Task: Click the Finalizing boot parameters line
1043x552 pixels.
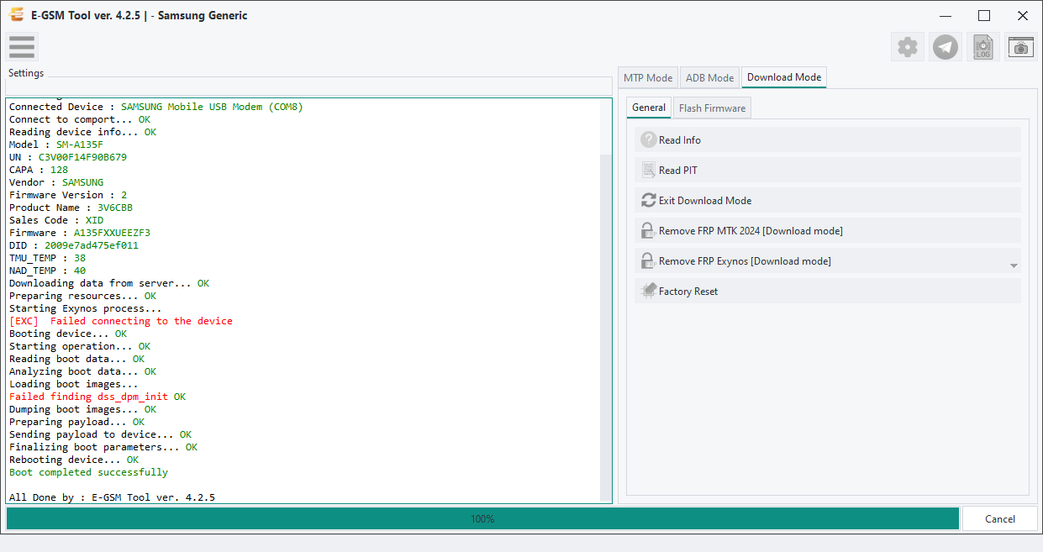Action: pyautogui.click(x=103, y=447)
